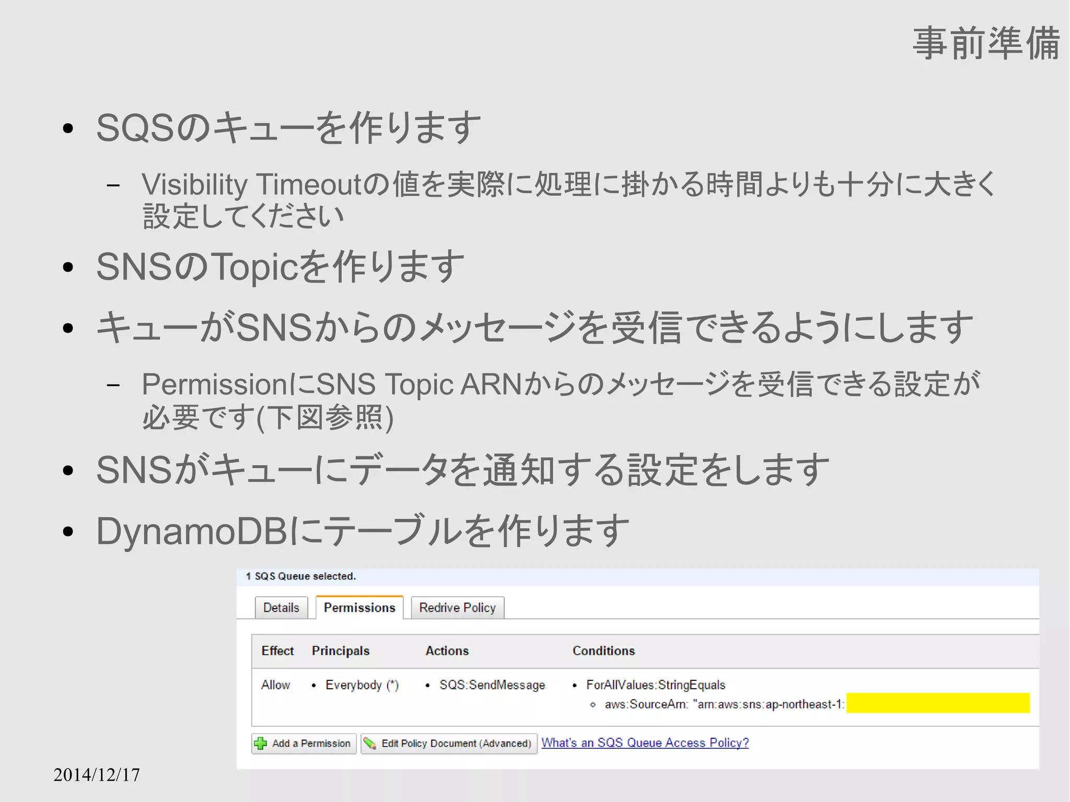Click the pencil icon on Edit Policy Document
The width and height of the screenshot is (1070, 802).
pos(370,743)
